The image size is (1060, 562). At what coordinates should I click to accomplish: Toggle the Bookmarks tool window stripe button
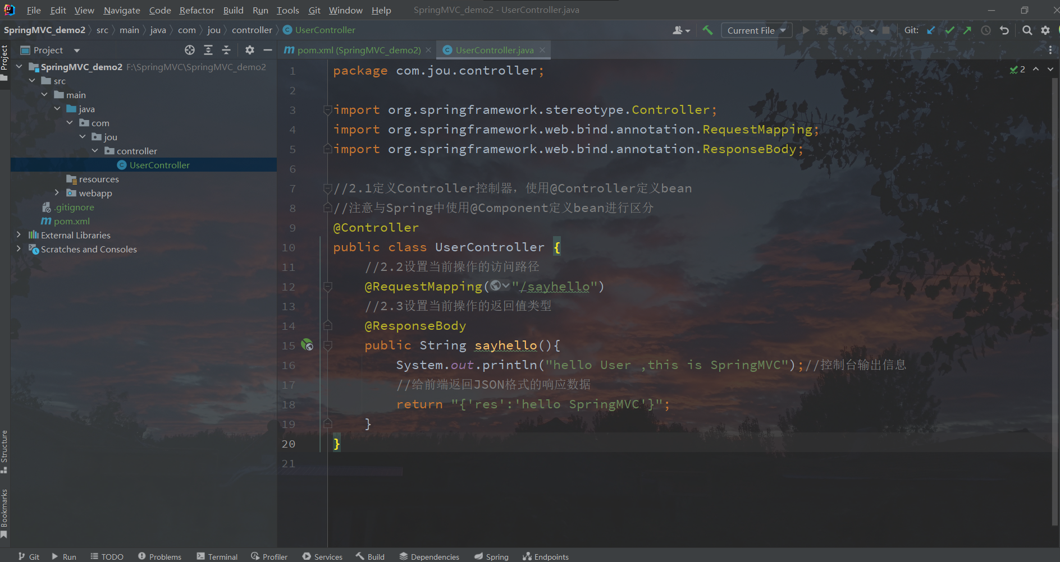[x=4, y=513]
